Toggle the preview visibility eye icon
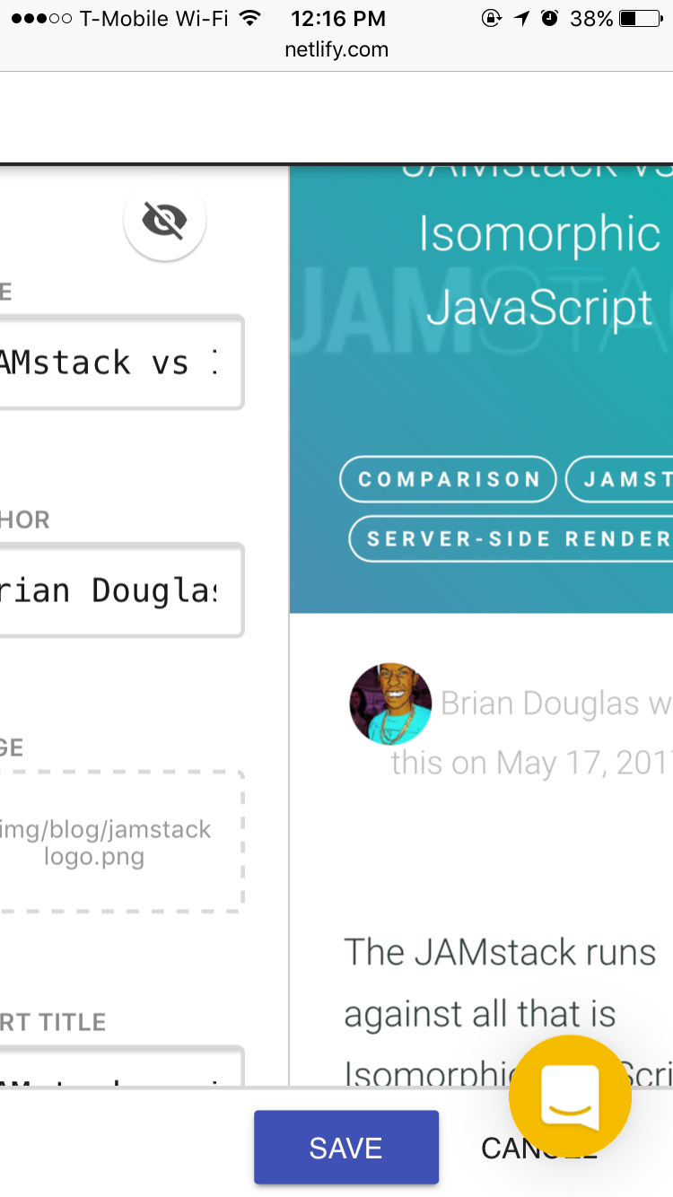 coord(164,220)
